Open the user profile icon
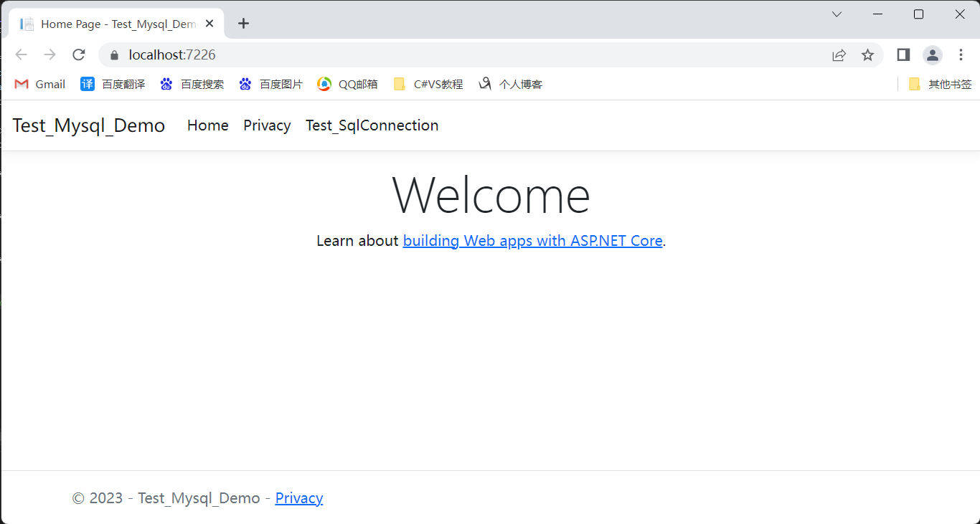Viewport: 980px width, 524px height. [932, 55]
